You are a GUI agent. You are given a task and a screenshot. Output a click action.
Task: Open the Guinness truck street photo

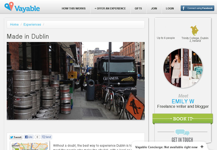coord(76,81)
